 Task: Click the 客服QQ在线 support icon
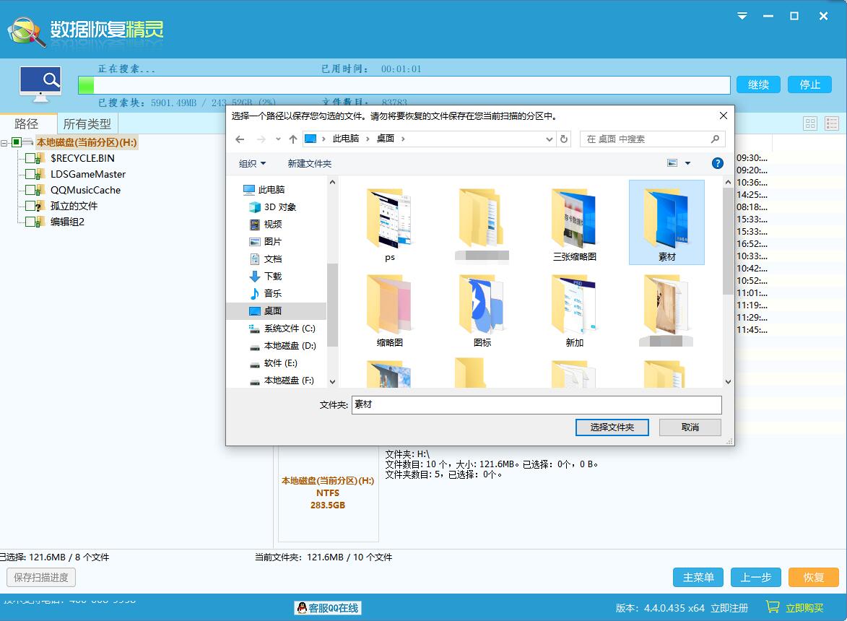tap(329, 608)
